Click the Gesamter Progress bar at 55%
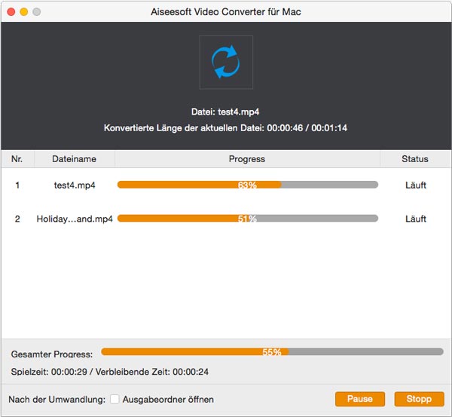 coord(272,351)
